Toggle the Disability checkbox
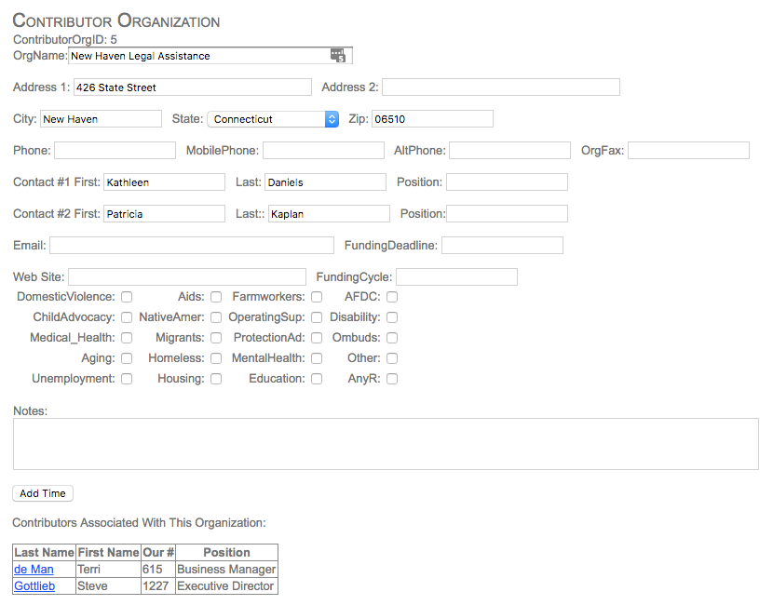The height and width of the screenshot is (605, 773). click(392, 317)
